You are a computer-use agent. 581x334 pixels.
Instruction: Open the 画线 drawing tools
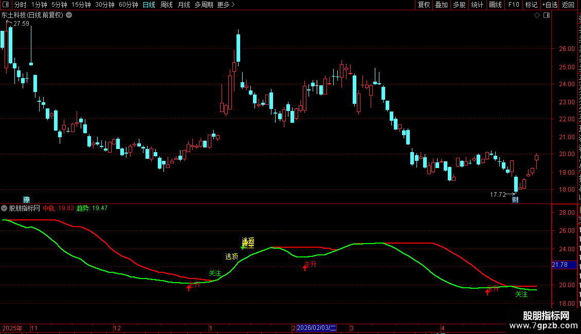pyautogui.click(x=496, y=5)
